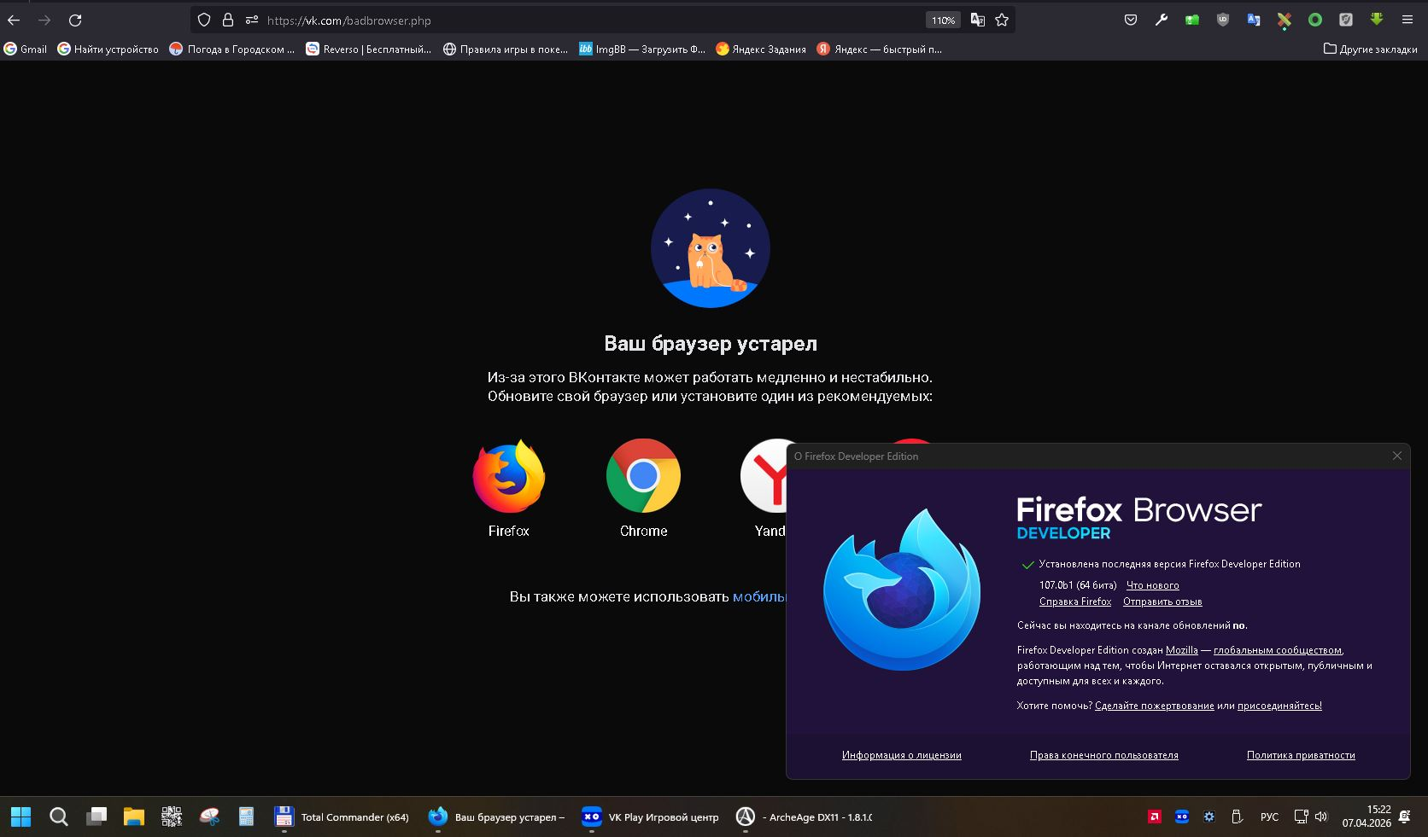Image resolution: width=1428 pixels, height=837 pixels.
Task: Follow the mobile version link
Action: pyautogui.click(x=759, y=597)
